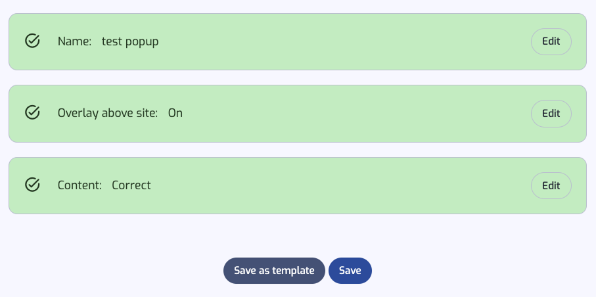
Task: Click blank page area below the Content card
Action: pos(298,234)
